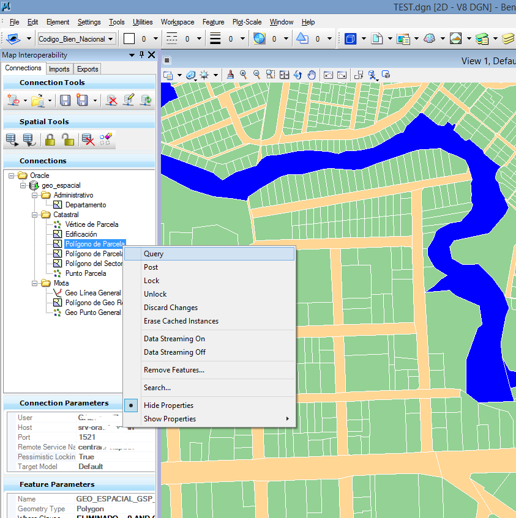
Task: Choose Query from the context menu
Action: [x=209, y=254]
